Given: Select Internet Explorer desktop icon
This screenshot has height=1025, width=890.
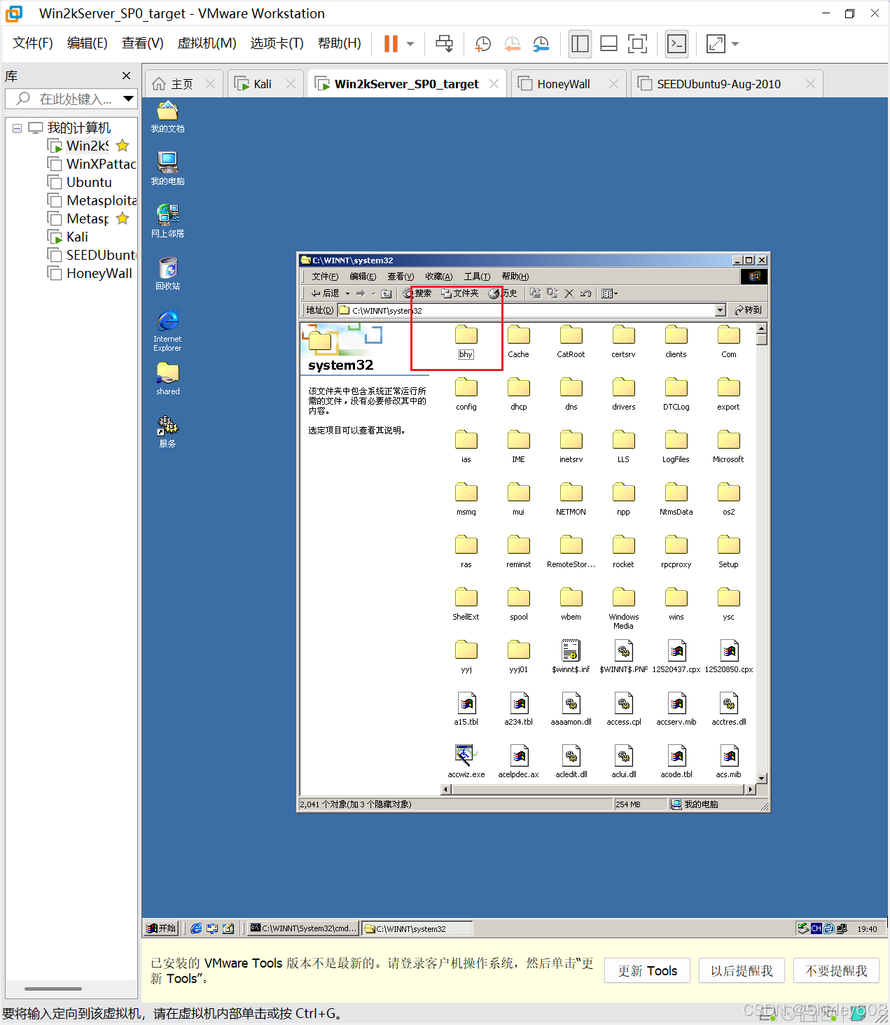Looking at the screenshot, I should coord(167,330).
